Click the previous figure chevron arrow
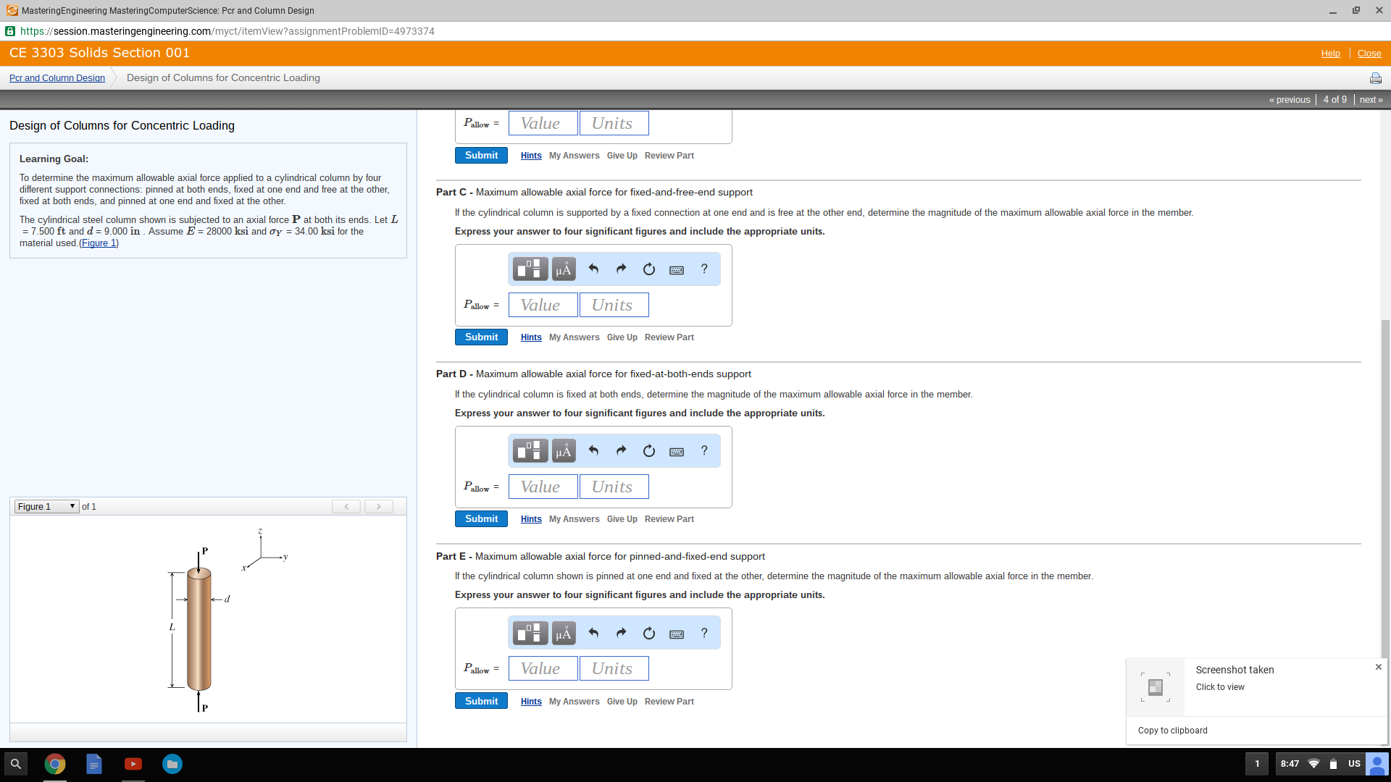The image size is (1391, 782). (x=346, y=506)
